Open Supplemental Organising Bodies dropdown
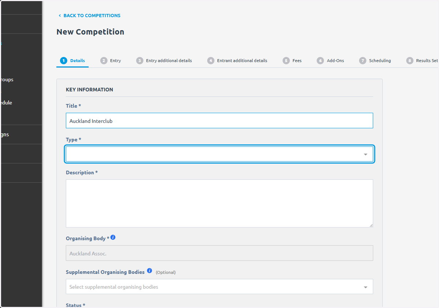The image size is (439, 308). pyautogui.click(x=219, y=287)
